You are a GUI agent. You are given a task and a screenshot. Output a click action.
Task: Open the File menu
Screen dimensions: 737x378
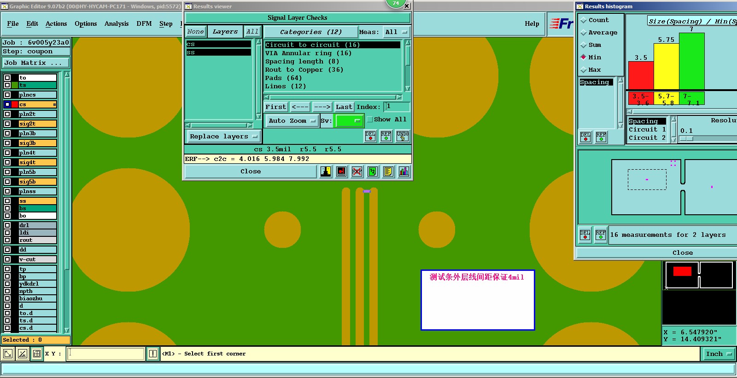(x=13, y=23)
